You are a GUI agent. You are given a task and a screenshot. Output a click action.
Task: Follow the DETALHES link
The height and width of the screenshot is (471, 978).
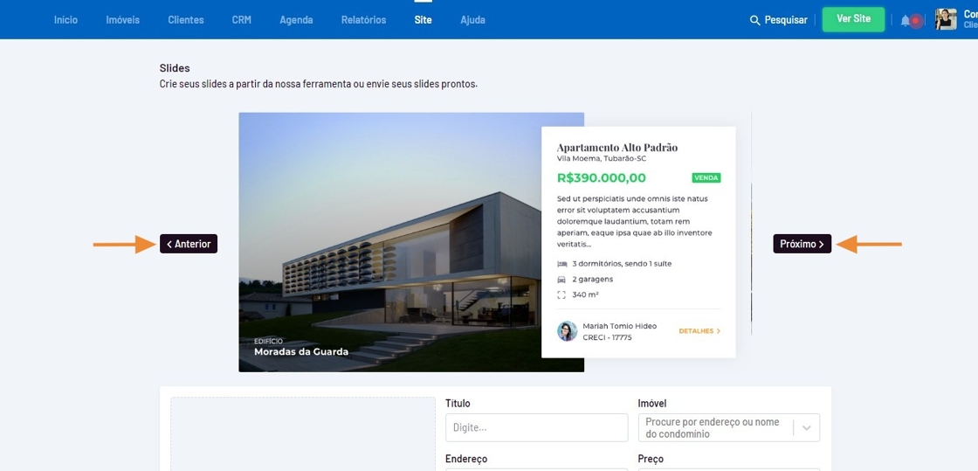click(x=699, y=331)
